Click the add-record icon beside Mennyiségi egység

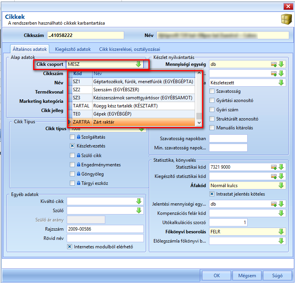click(274, 64)
